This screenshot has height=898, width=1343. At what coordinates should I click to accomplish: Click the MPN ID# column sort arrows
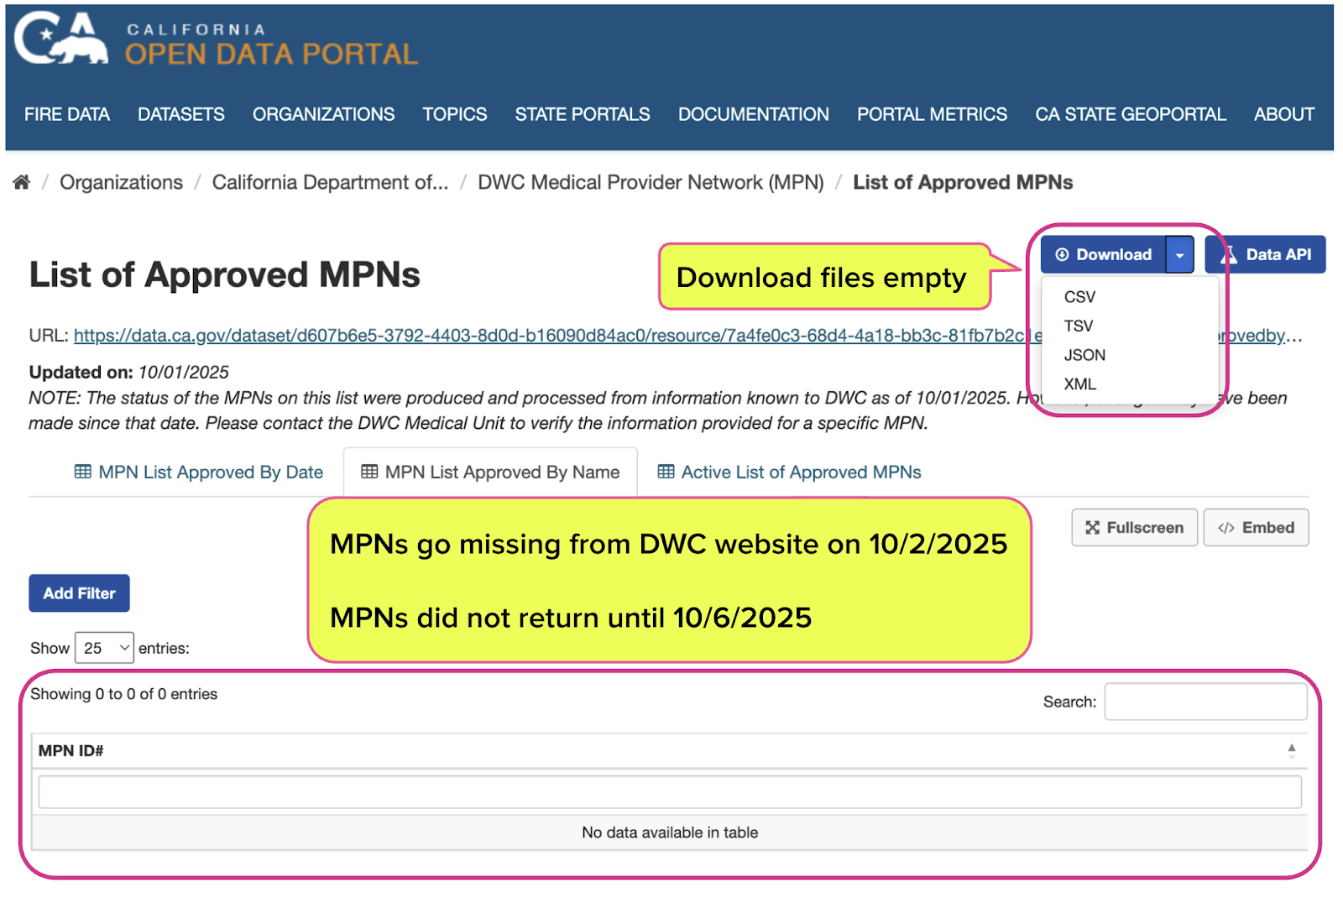(x=1291, y=751)
